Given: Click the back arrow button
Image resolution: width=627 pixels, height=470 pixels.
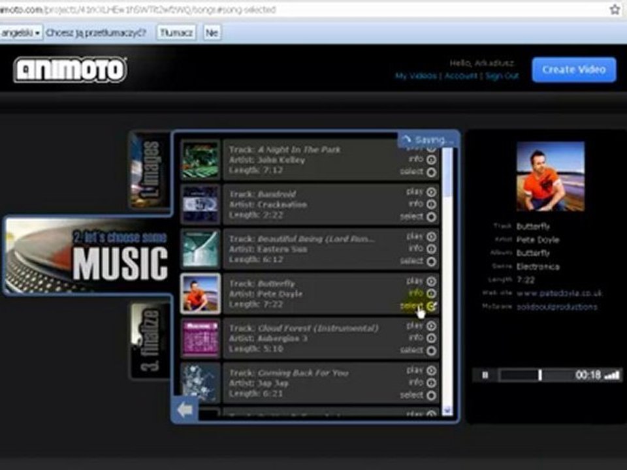Looking at the screenshot, I should pos(185,410).
